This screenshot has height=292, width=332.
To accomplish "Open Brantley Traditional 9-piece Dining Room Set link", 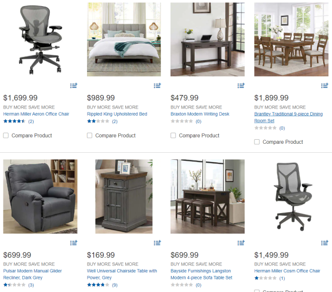I will pyautogui.click(x=288, y=117).
